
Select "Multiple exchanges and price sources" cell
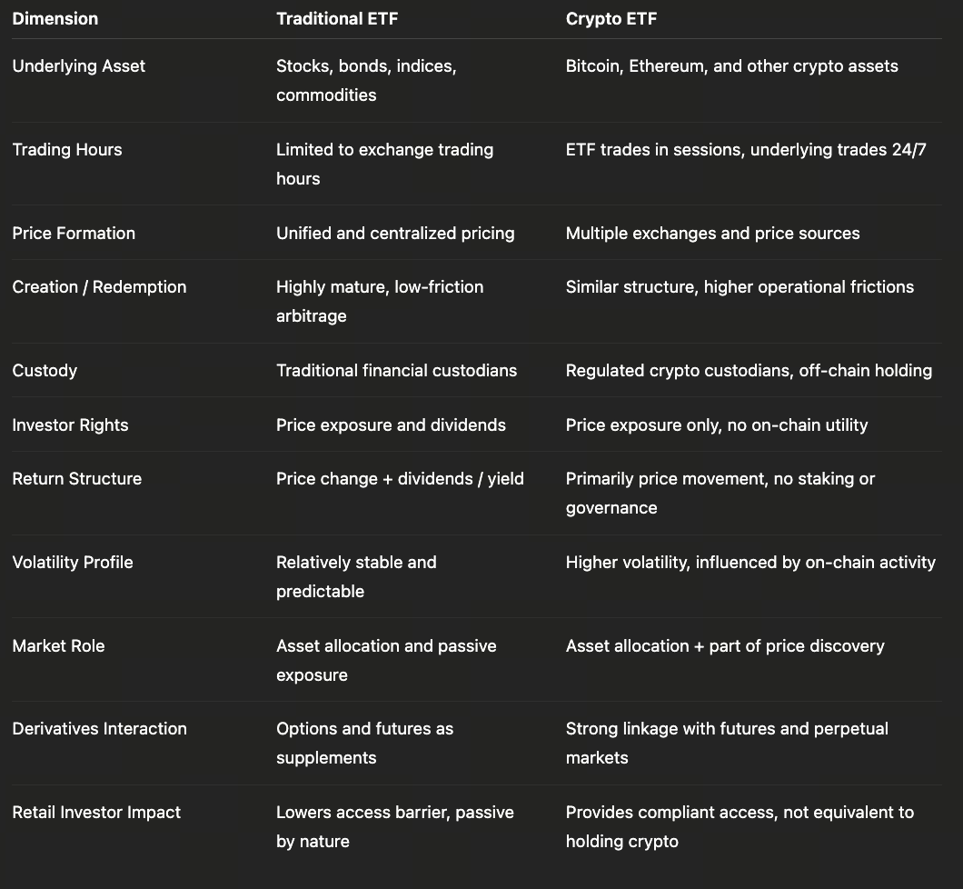(712, 234)
